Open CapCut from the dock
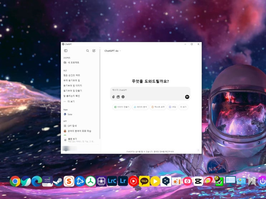Viewport: 266px width, 199px height. coord(198,181)
